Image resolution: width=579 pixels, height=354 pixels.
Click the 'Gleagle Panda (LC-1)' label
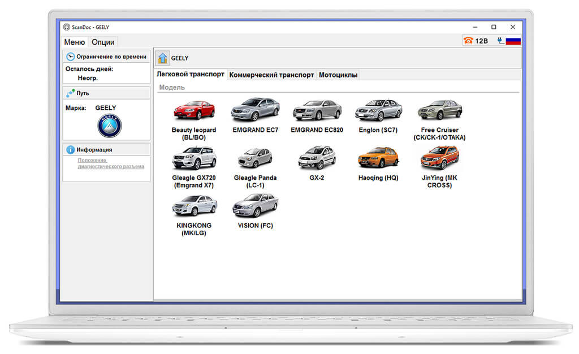pyautogui.click(x=255, y=182)
